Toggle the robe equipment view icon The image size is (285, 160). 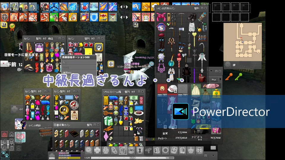coord(18,148)
